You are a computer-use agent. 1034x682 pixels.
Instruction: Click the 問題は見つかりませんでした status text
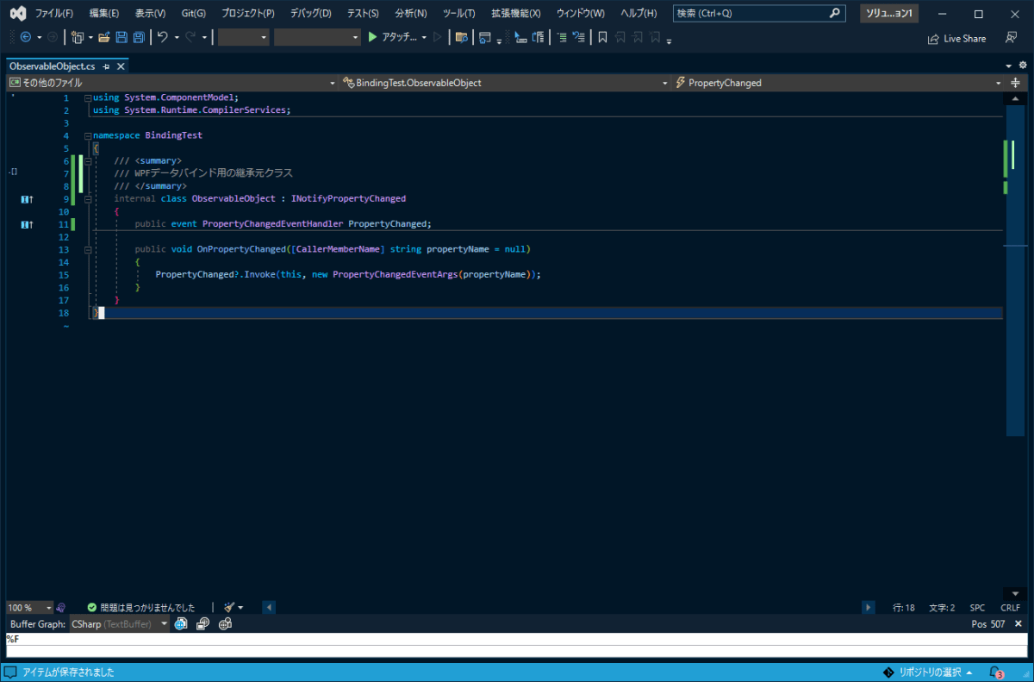click(x=147, y=607)
